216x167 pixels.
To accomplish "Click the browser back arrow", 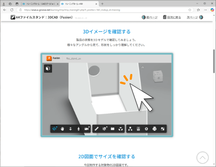I will 5,10.
